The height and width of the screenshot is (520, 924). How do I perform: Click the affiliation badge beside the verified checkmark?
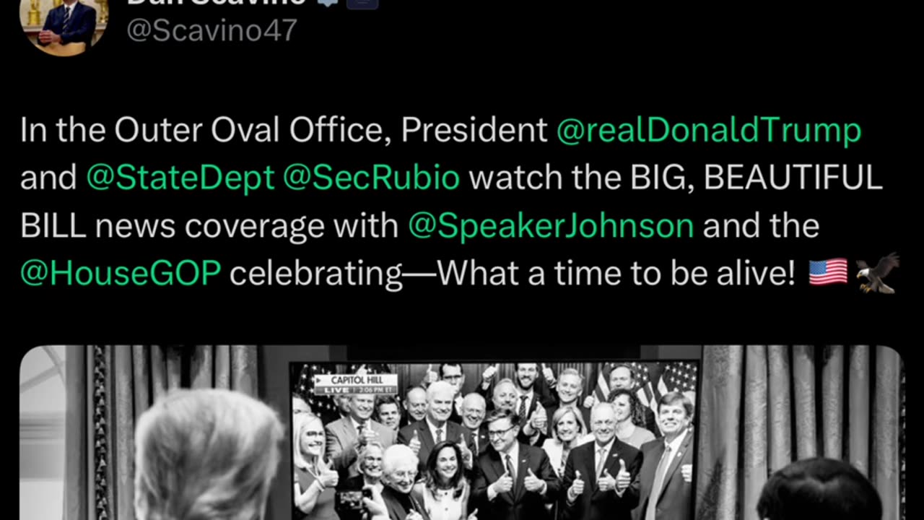(x=362, y=2)
